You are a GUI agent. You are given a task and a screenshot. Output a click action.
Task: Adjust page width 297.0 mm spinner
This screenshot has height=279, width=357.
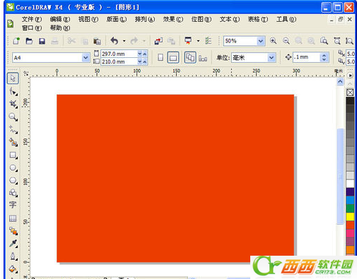[142, 54]
